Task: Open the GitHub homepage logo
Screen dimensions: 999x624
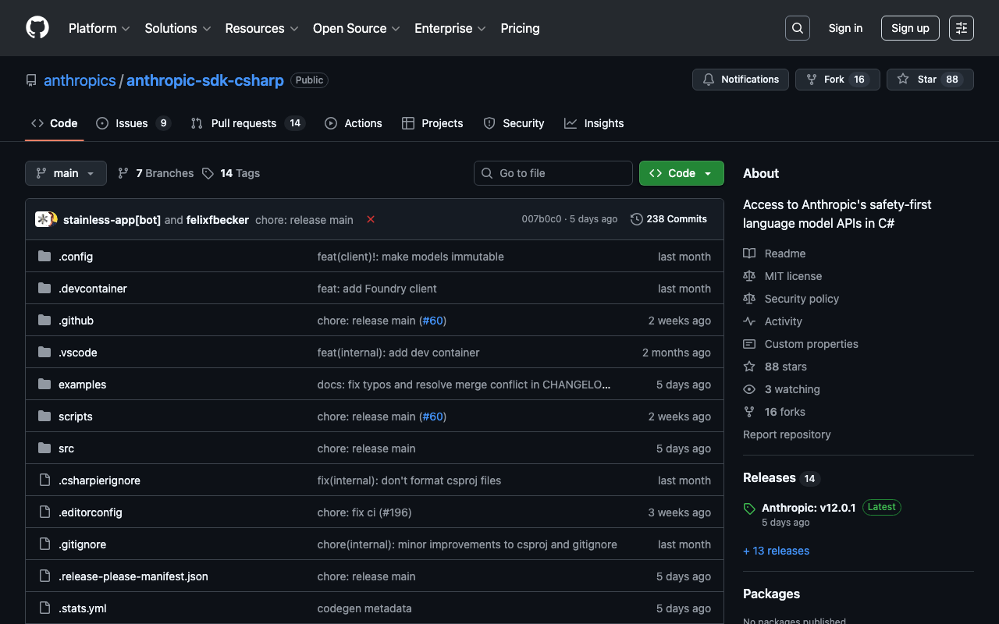Action: click(37, 28)
